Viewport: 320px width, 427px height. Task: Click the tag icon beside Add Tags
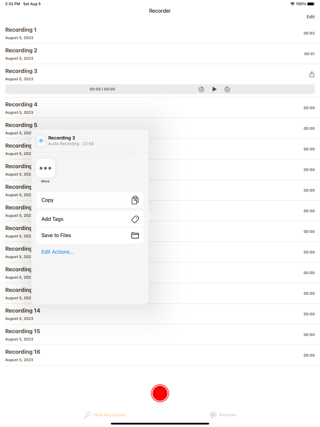click(x=135, y=219)
